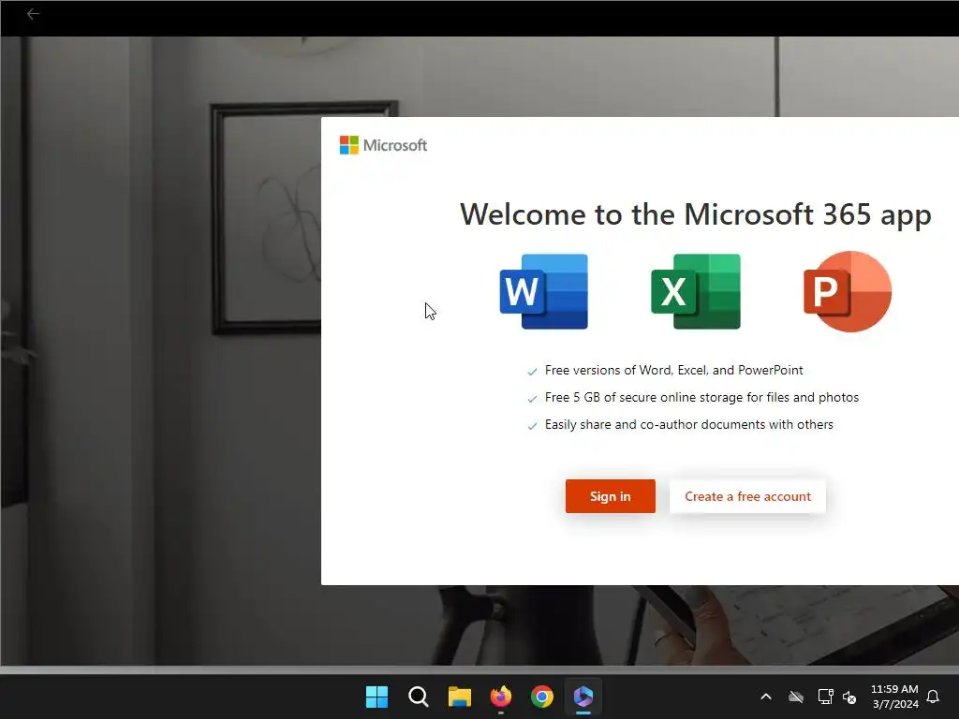The height and width of the screenshot is (719, 959).
Task: Click the OneDrive cloud tray icon
Action: tap(796, 697)
